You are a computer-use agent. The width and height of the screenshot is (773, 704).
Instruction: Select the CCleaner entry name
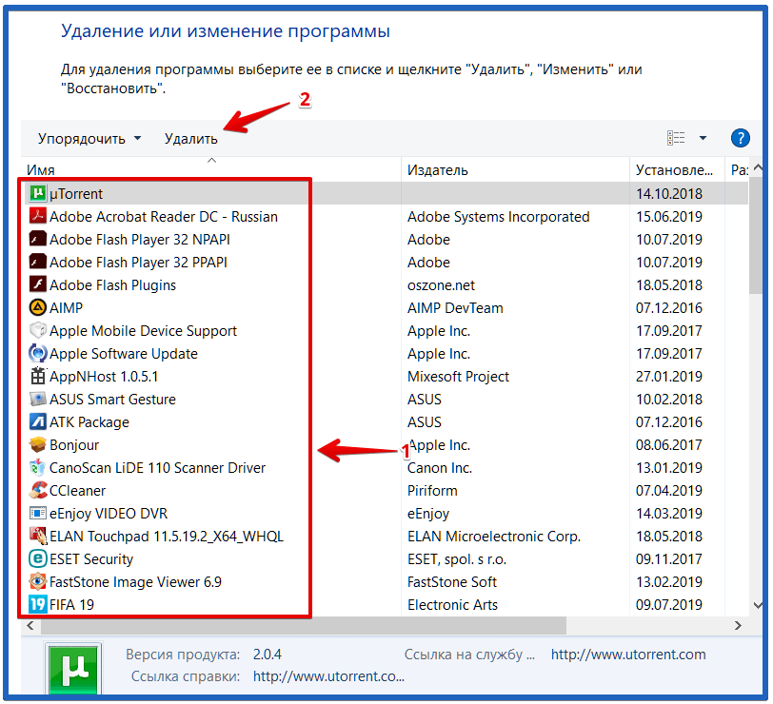[x=78, y=491]
